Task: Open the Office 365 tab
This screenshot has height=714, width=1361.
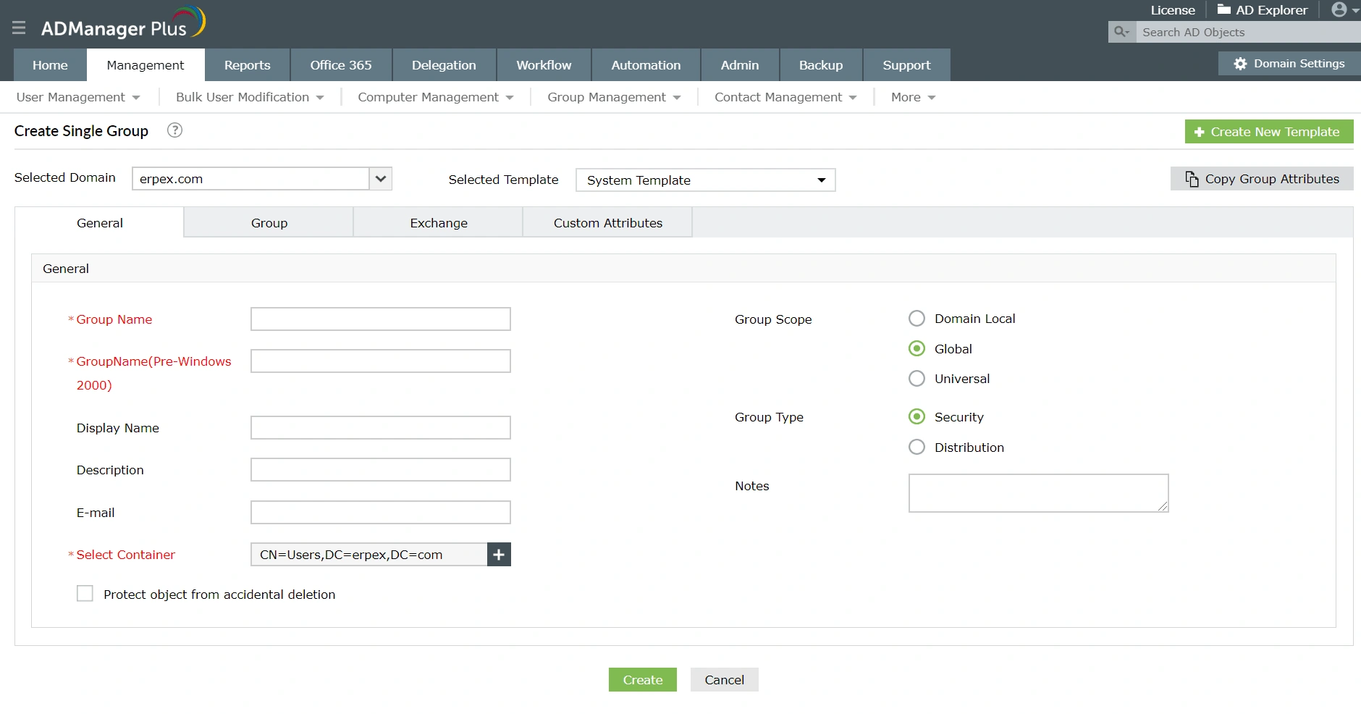Action: [x=341, y=65]
